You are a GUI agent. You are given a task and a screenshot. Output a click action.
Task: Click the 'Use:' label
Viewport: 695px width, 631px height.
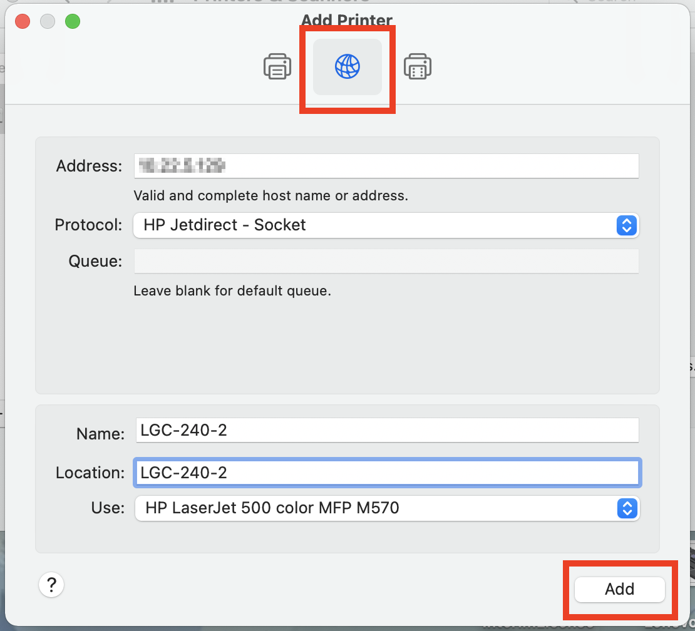(x=108, y=508)
